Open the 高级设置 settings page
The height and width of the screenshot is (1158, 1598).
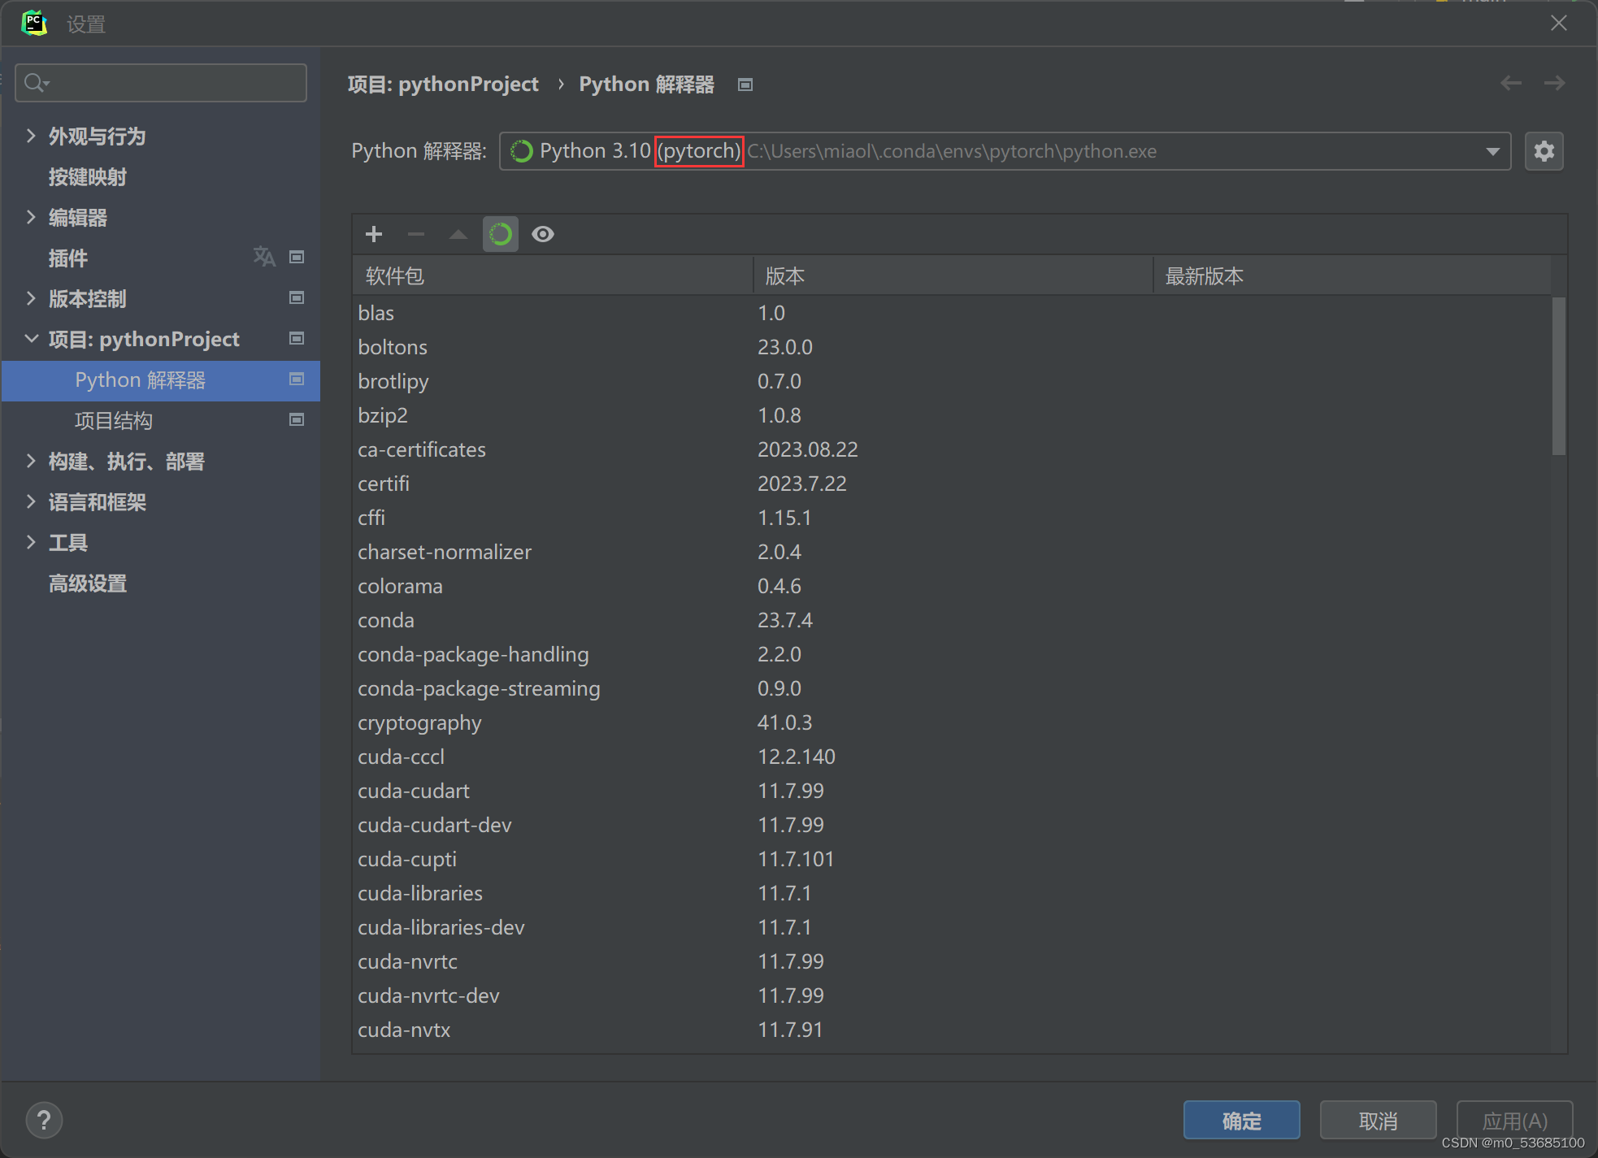click(88, 583)
